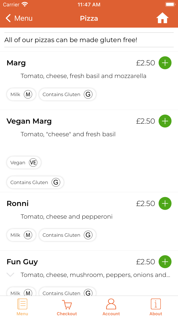Tap the battery indicator in status bar
The image size is (178, 317).
tap(170, 4)
